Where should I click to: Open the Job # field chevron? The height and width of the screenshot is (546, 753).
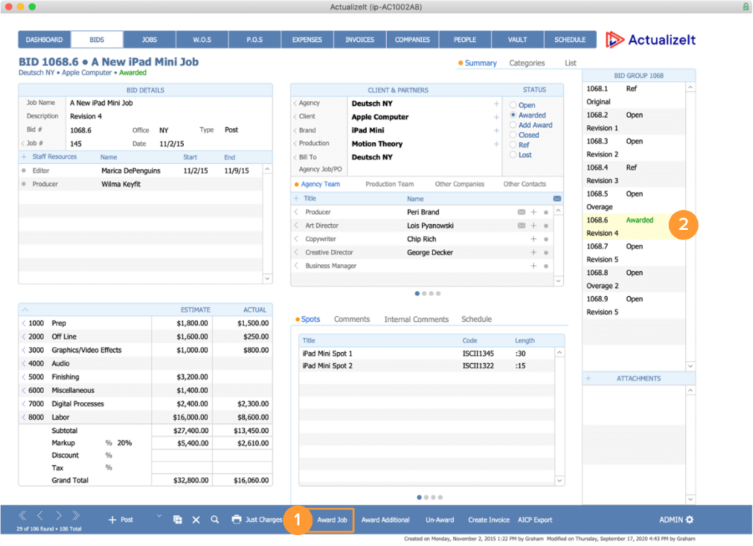coord(23,144)
